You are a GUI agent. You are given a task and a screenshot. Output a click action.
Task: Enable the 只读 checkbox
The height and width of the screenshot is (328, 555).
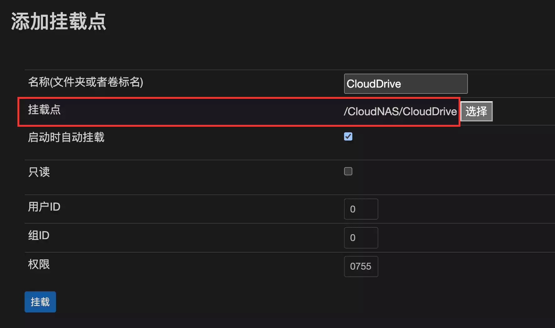[348, 171]
